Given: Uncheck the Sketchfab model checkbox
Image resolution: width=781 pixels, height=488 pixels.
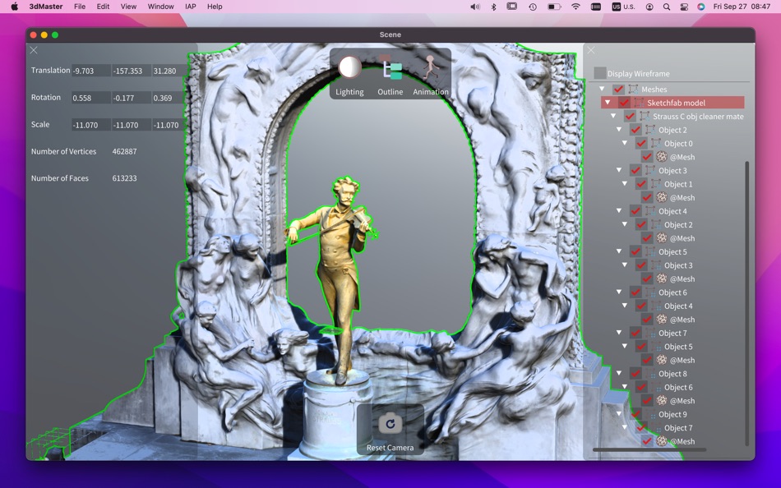Looking at the screenshot, I should 624,103.
